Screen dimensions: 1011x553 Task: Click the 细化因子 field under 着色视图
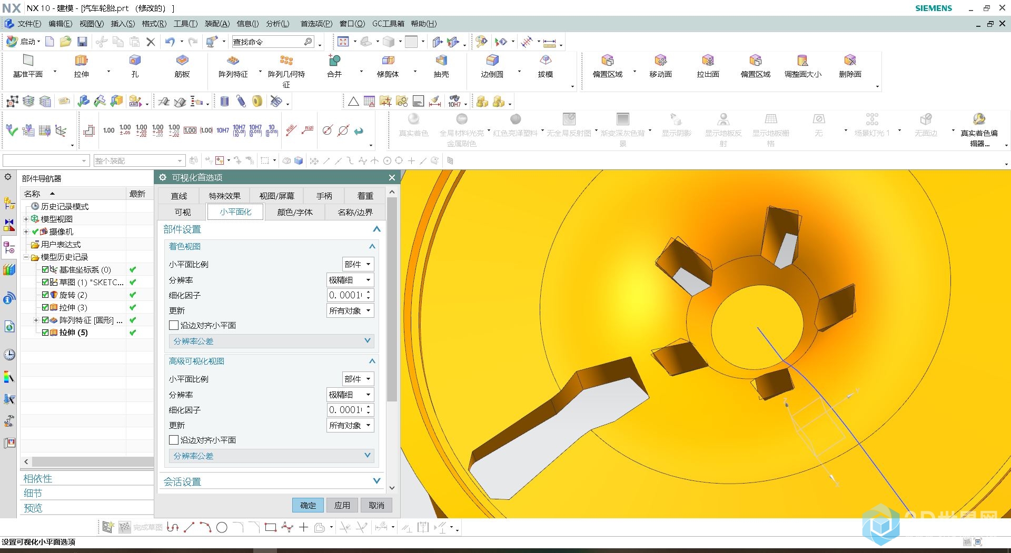(346, 295)
